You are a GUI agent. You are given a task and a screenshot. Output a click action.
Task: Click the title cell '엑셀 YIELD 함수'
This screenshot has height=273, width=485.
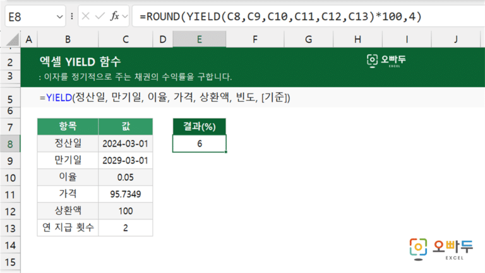(x=80, y=61)
